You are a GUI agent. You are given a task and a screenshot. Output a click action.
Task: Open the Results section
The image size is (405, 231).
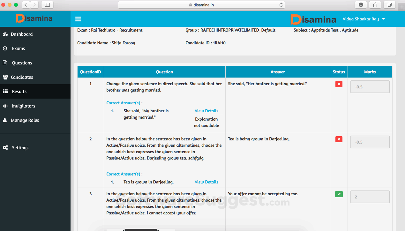tap(19, 91)
